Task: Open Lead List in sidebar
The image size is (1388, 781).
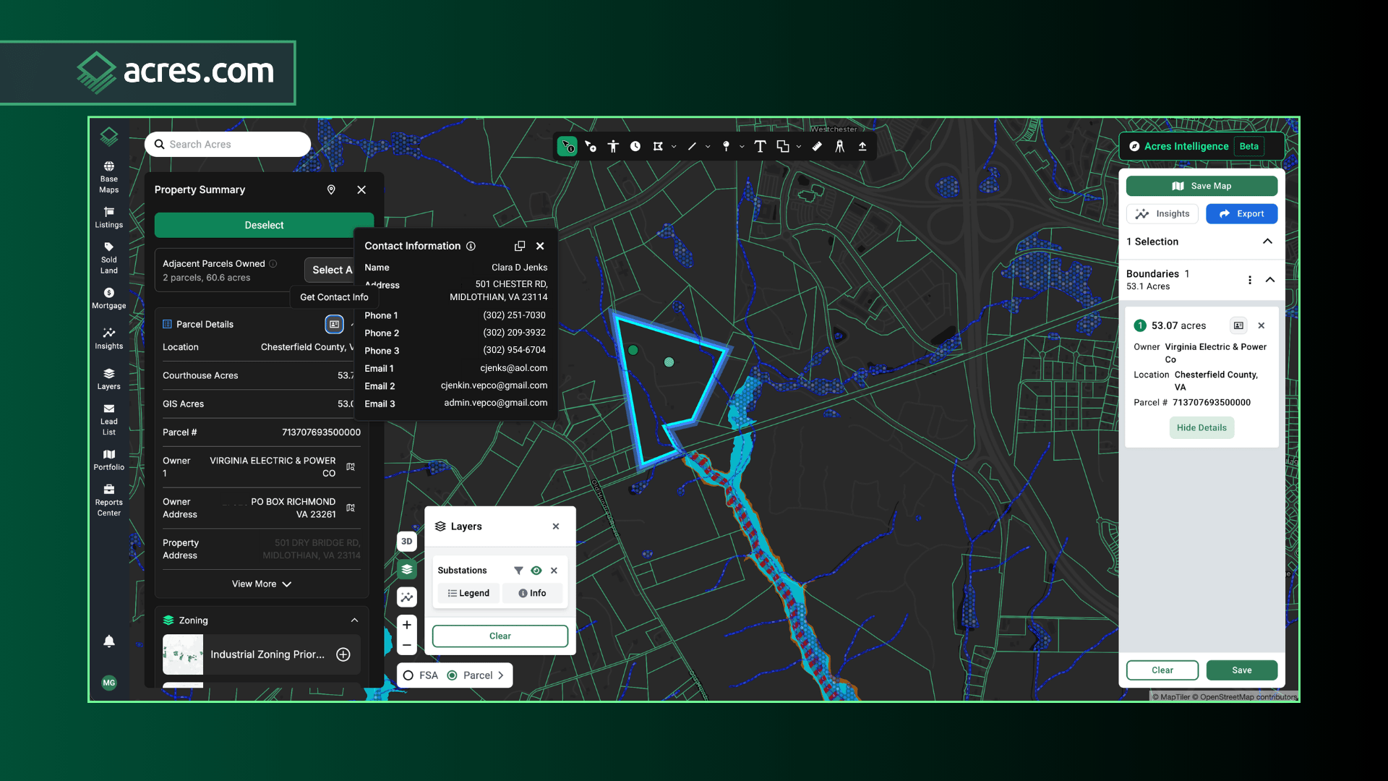Action: [x=109, y=420]
